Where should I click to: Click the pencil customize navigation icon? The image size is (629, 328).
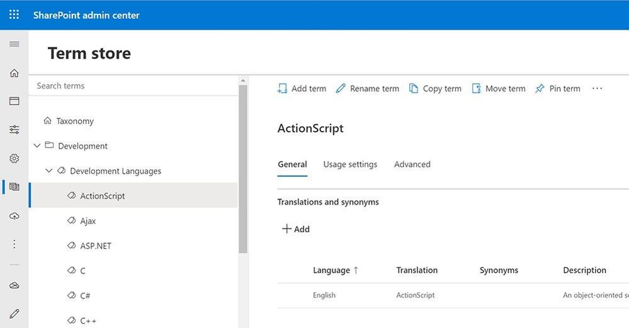tap(14, 314)
